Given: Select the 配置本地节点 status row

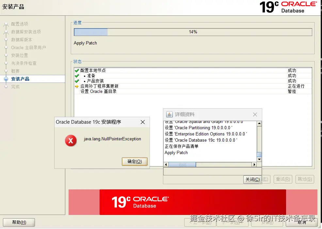Looking at the screenshot, I should (x=193, y=70).
